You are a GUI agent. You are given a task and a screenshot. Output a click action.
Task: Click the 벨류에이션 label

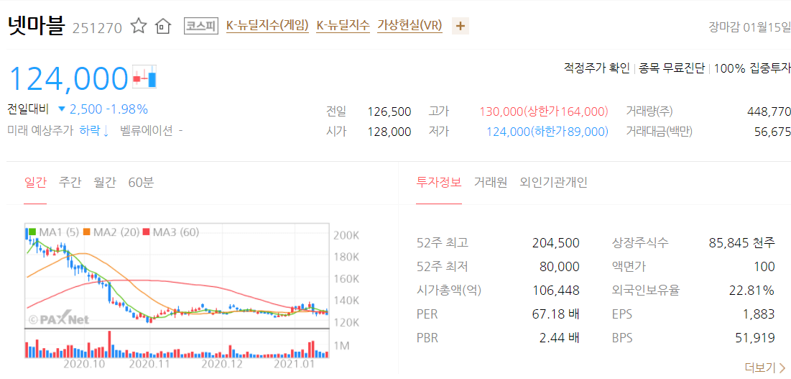pyautogui.click(x=147, y=131)
